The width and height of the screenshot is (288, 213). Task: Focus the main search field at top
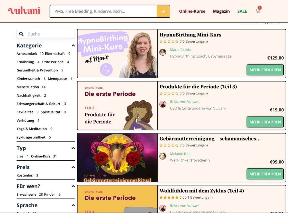coord(103,11)
